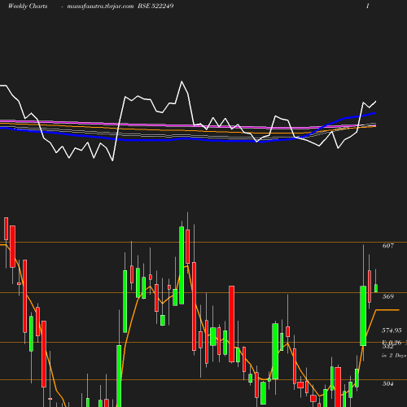This screenshot has width=407, height=407.
Task: Click the 504 price level label
Action: click(387, 383)
